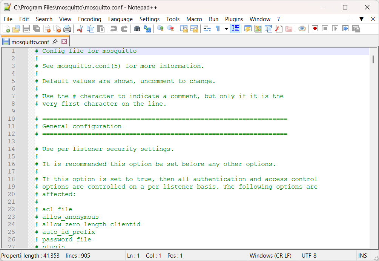Toggle synchronize vertical scrolling icon
This screenshot has height=261, width=379.
tap(184, 29)
